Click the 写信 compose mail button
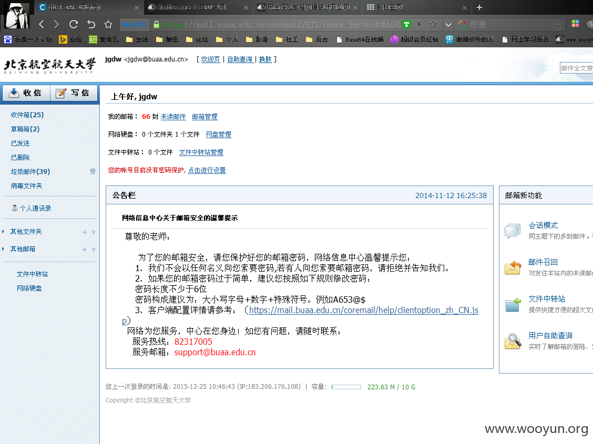Viewport: 593px width, 444px height. click(x=74, y=93)
